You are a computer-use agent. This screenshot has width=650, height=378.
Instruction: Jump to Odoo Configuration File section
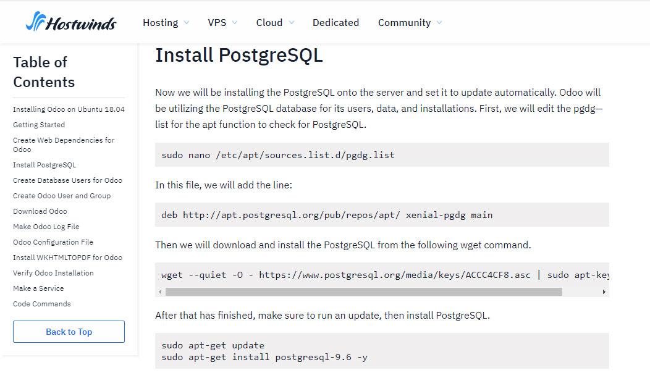pos(53,242)
